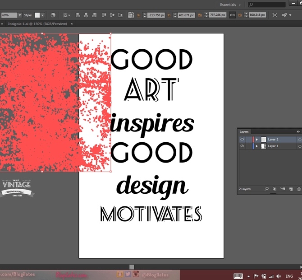This screenshot has width=302, height=280.
Task: Click Create New Layer icon
Action: point(291,189)
